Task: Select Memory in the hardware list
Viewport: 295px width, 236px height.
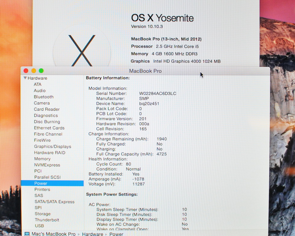Action: point(42,159)
